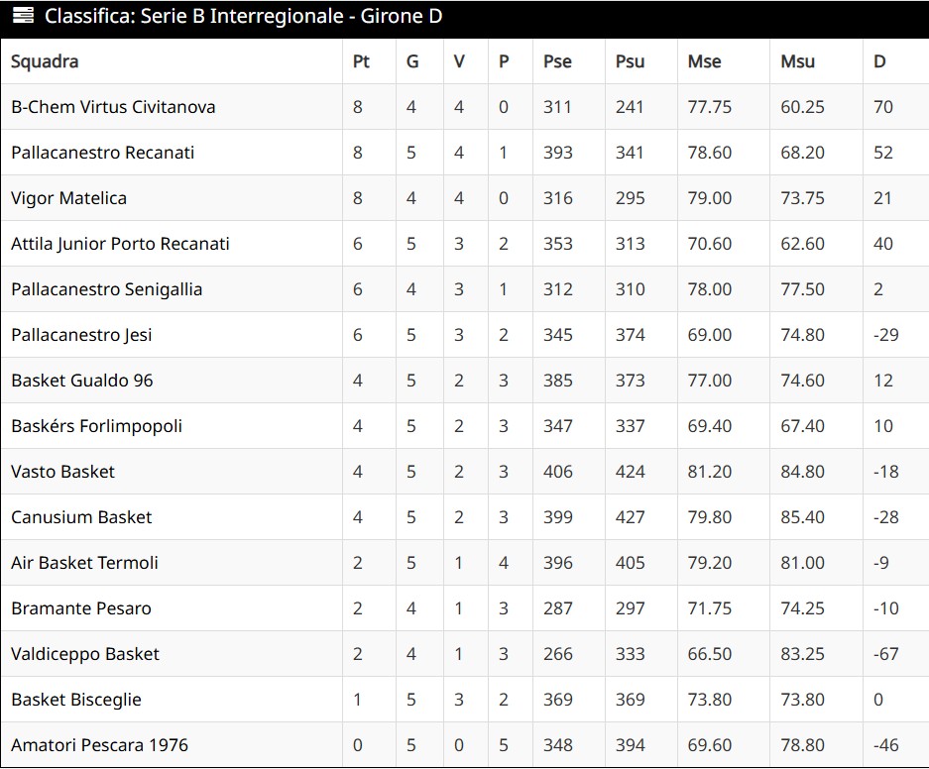Click Attila Junior Porto Recanati
This screenshot has height=769, width=929.
(x=120, y=244)
